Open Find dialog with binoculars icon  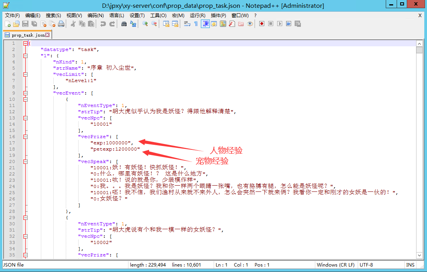coord(124,24)
